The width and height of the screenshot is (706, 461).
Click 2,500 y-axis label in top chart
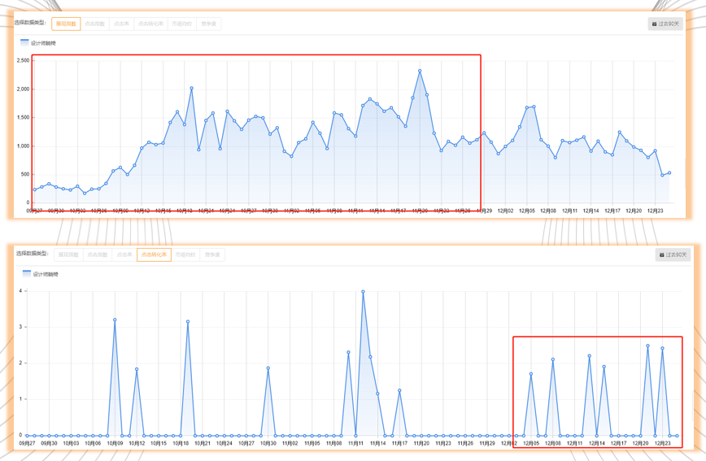(x=23, y=60)
